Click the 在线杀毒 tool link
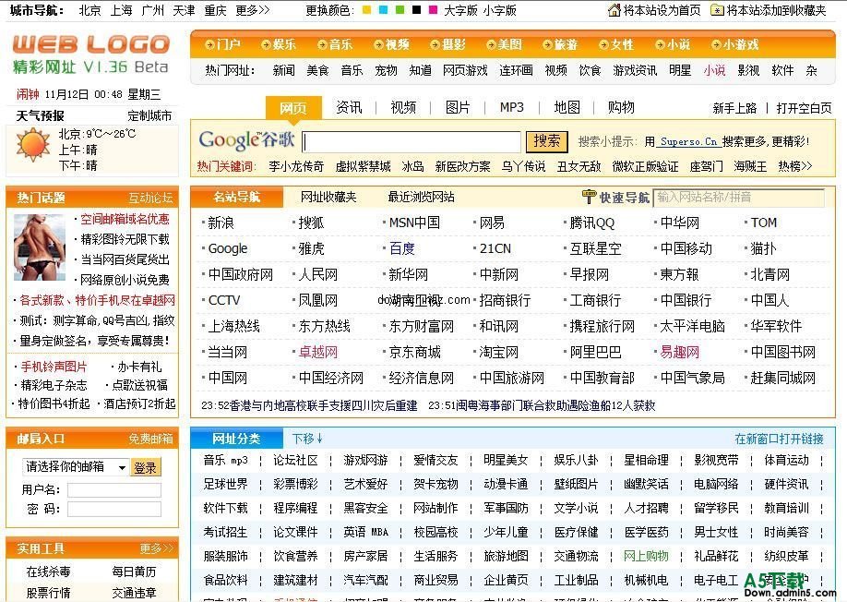Viewport: 847px width, 602px height. pyautogui.click(x=49, y=572)
